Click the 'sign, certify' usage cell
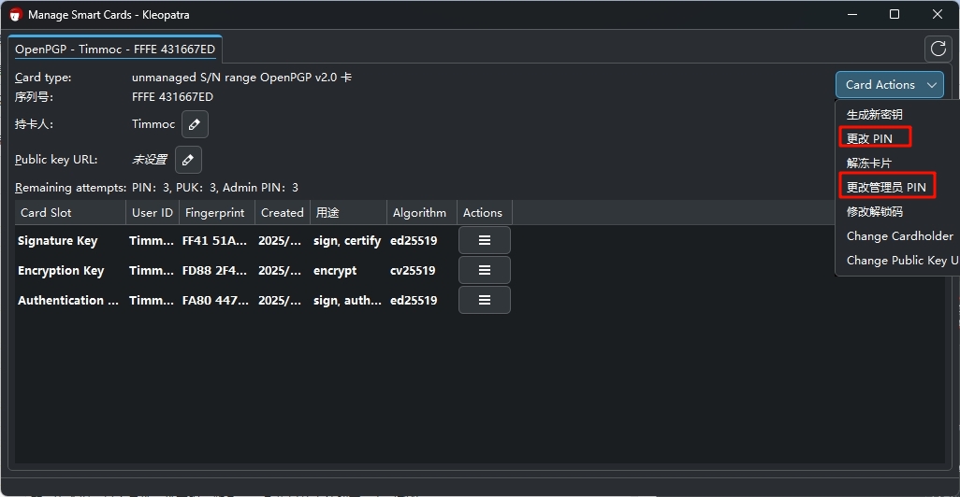The image size is (960, 497). pyautogui.click(x=347, y=241)
